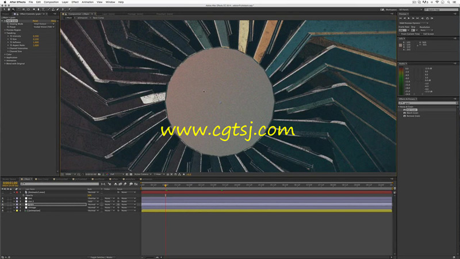
Task: Toggle visibility of animacion layer
Action: pos(3,211)
